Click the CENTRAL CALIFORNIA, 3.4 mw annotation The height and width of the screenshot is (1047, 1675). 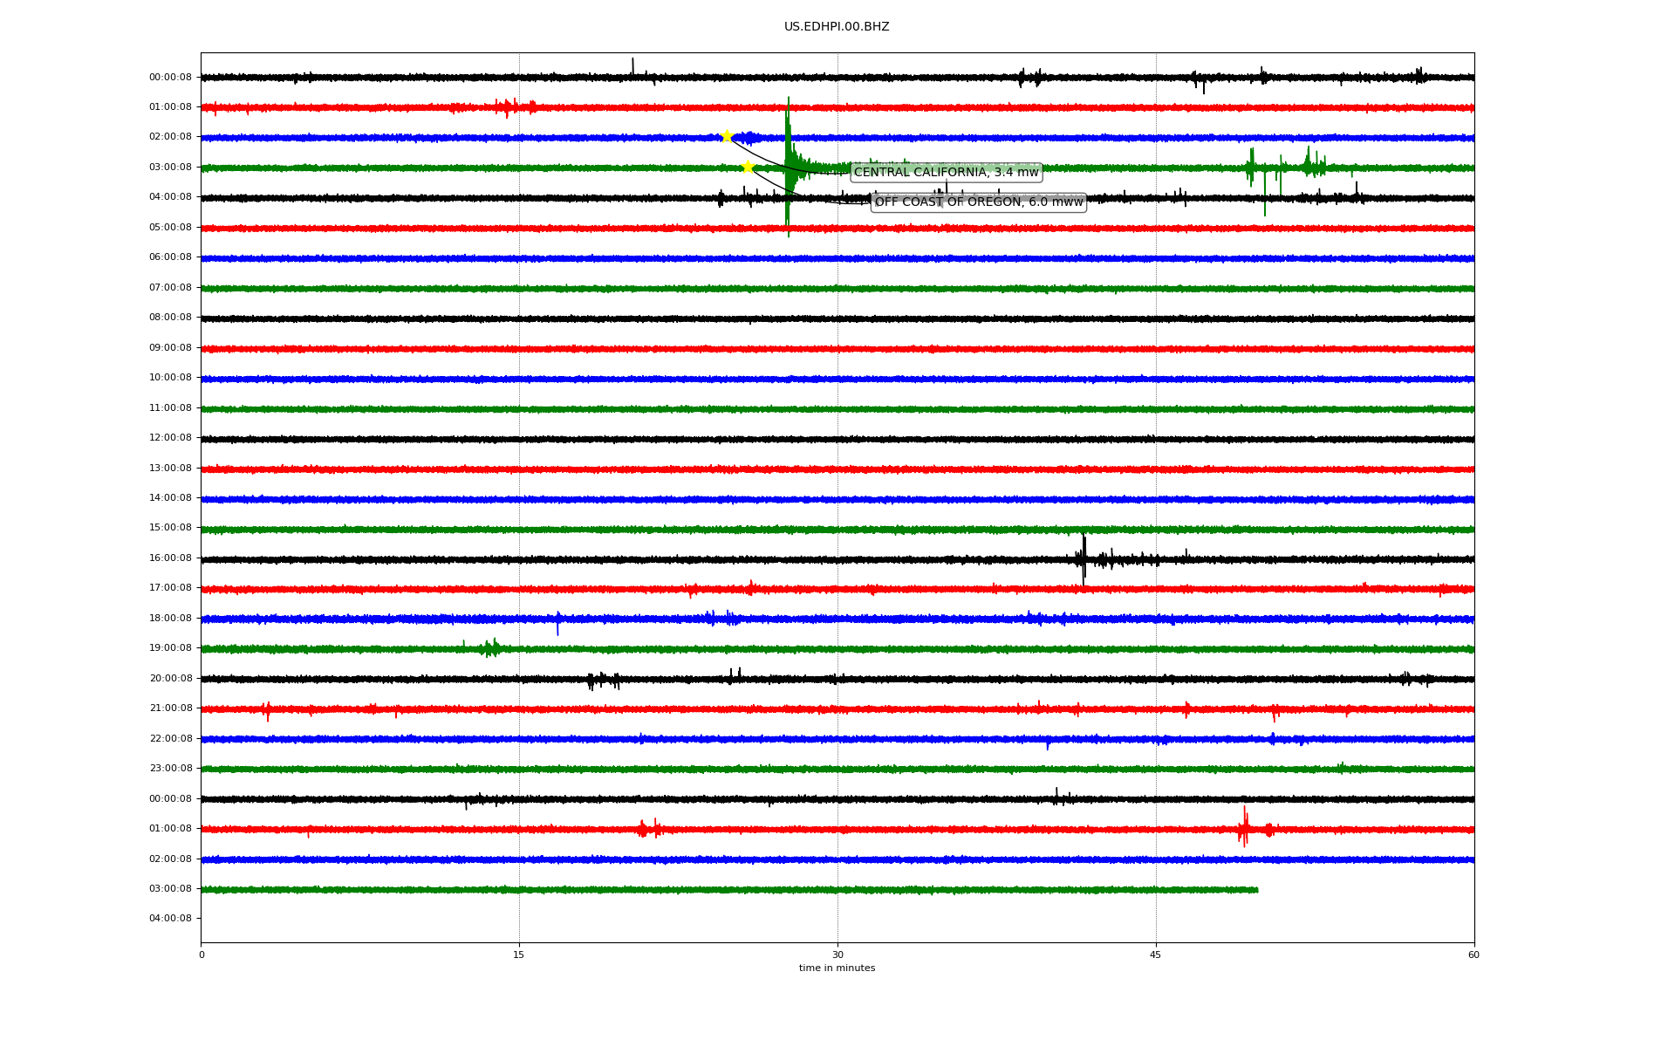pos(946,172)
